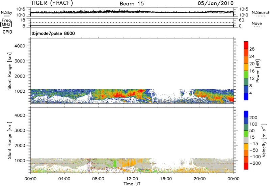
Task: Click the noise trace in the N.Sky panel
Action: [x=132, y=12]
